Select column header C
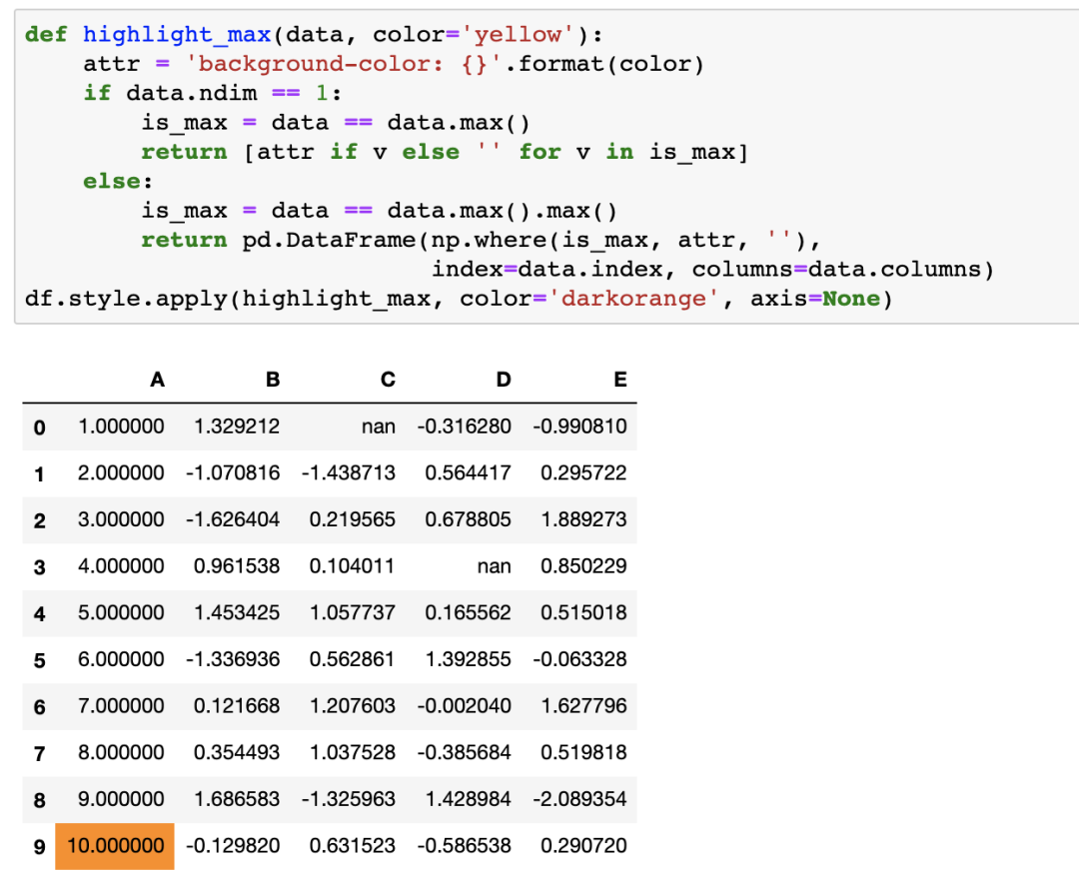 tap(388, 380)
